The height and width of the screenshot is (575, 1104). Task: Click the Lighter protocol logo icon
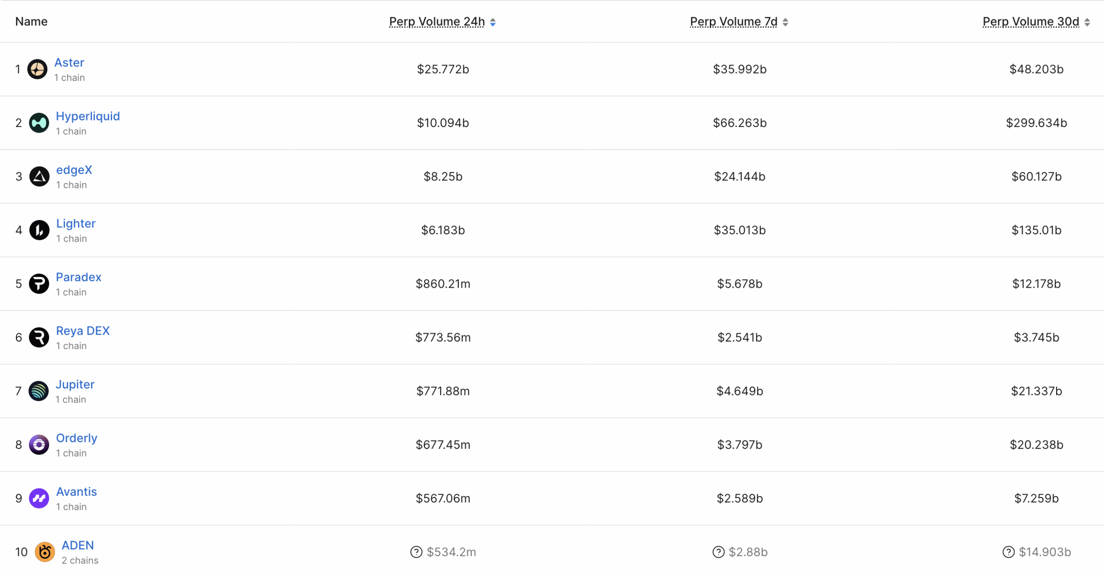[x=39, y=230]
